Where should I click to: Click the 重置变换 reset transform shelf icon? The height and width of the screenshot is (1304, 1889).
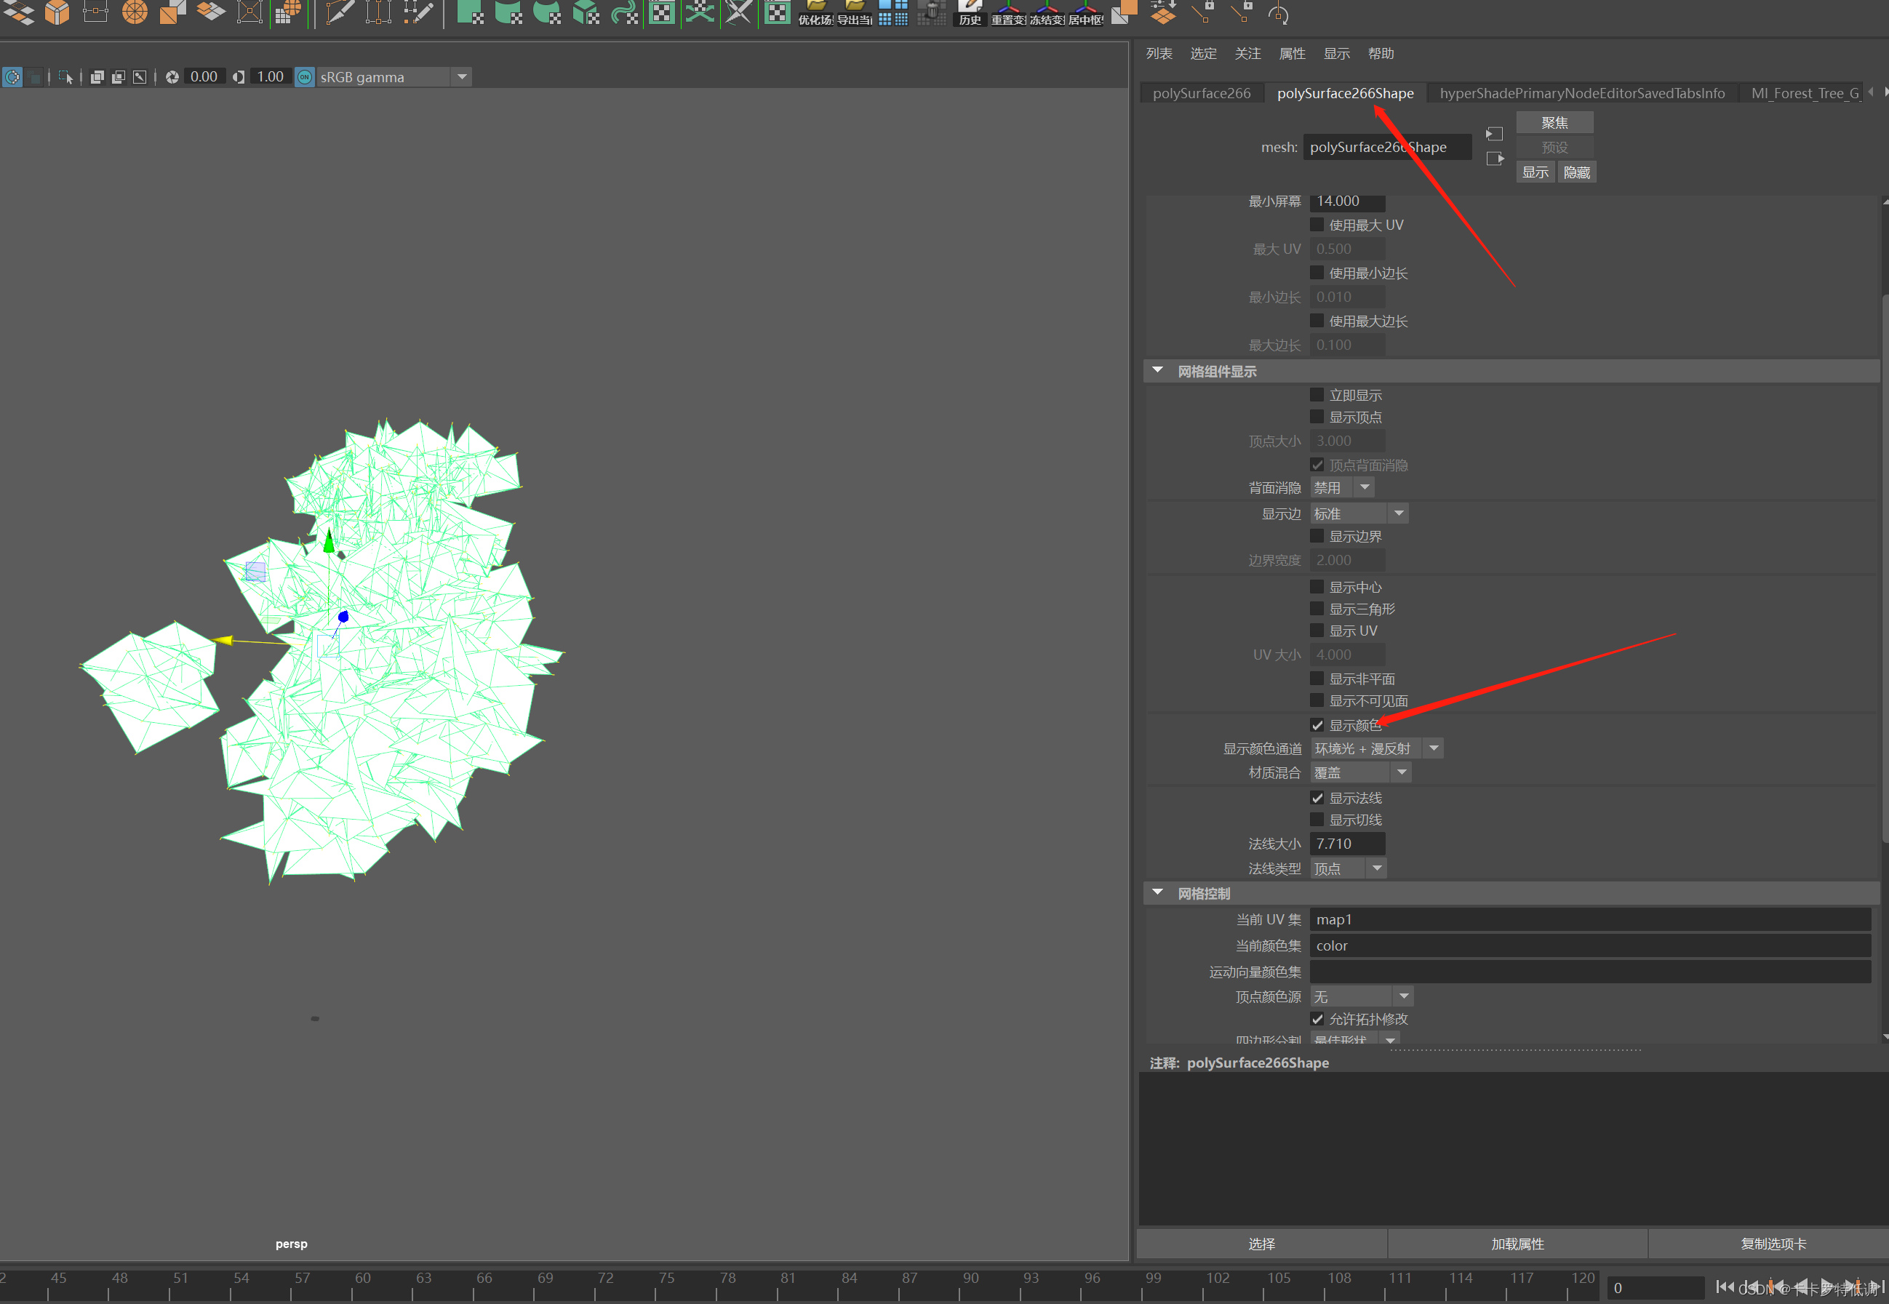pos(1008,13)
